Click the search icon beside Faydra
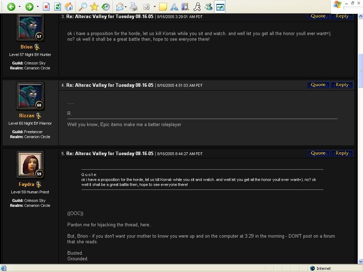363x272 pixels. (x=39, y=184)
